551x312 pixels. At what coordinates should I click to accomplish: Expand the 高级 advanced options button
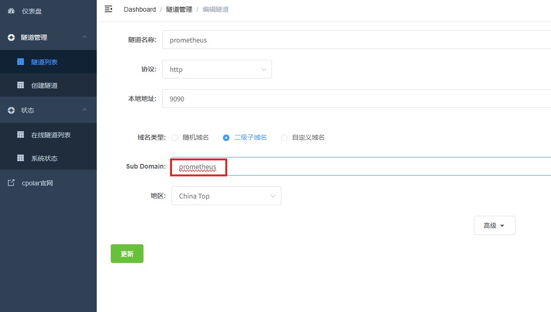click(494, 225)
